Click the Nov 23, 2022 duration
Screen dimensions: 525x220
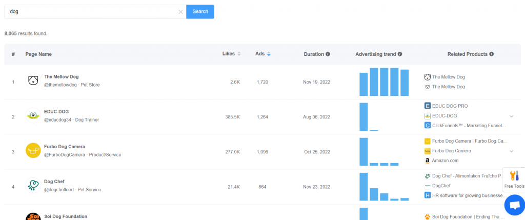pos(317,187)
